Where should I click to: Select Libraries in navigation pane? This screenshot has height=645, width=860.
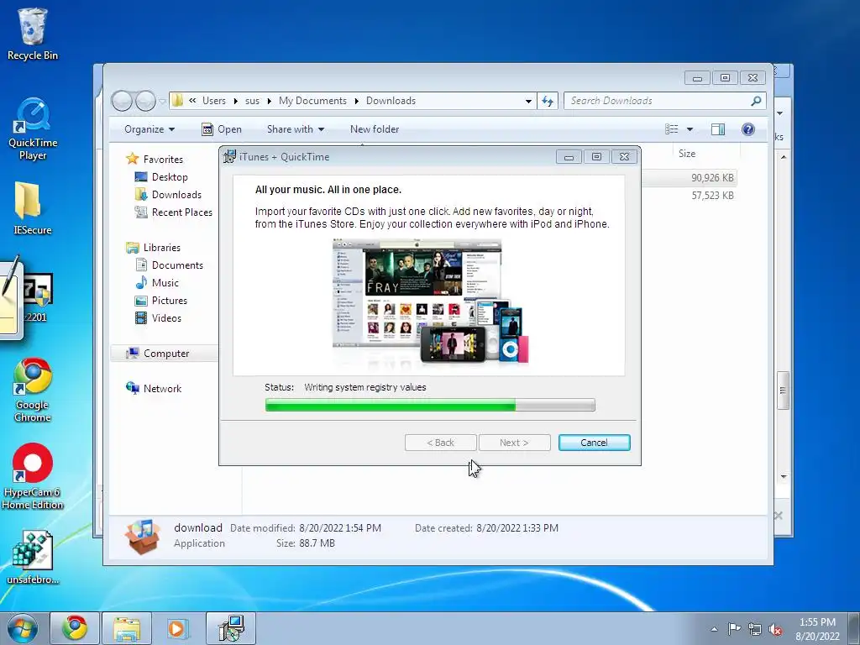(161, 248)
